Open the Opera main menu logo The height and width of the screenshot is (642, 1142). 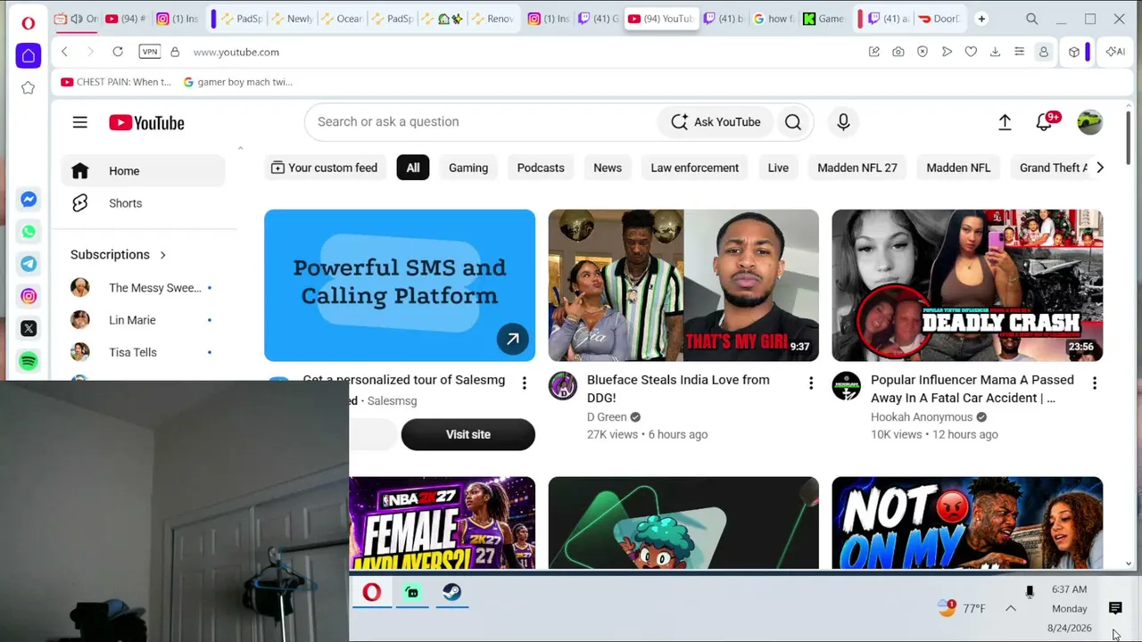click(28, 23)
